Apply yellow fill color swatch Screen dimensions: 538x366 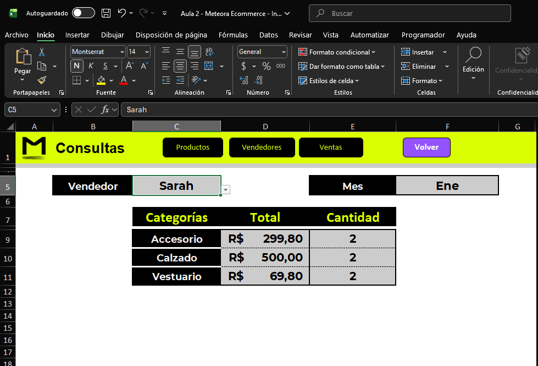(101, 80)
